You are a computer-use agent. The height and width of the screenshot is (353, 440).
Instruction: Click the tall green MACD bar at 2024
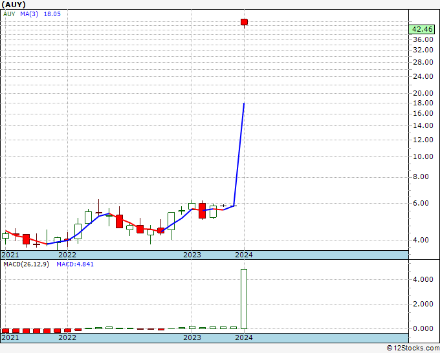(244, 299)
